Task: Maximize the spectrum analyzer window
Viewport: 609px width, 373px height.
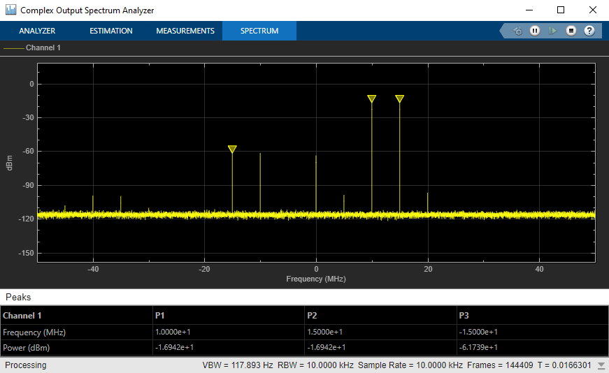Action: 561,10
